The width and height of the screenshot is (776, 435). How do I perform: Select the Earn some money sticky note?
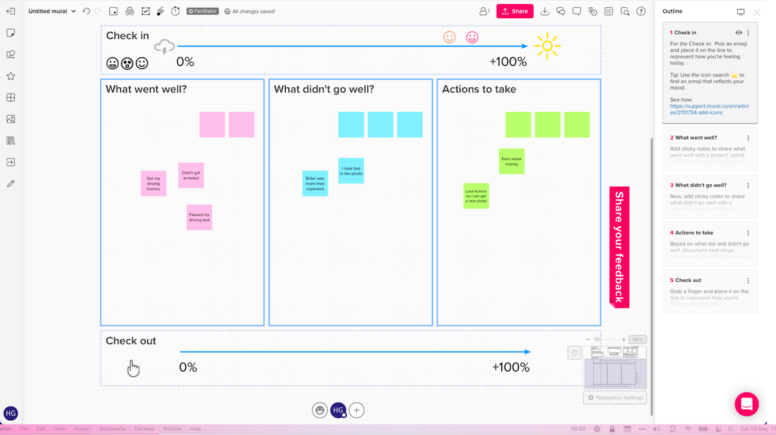coord(512,161)
